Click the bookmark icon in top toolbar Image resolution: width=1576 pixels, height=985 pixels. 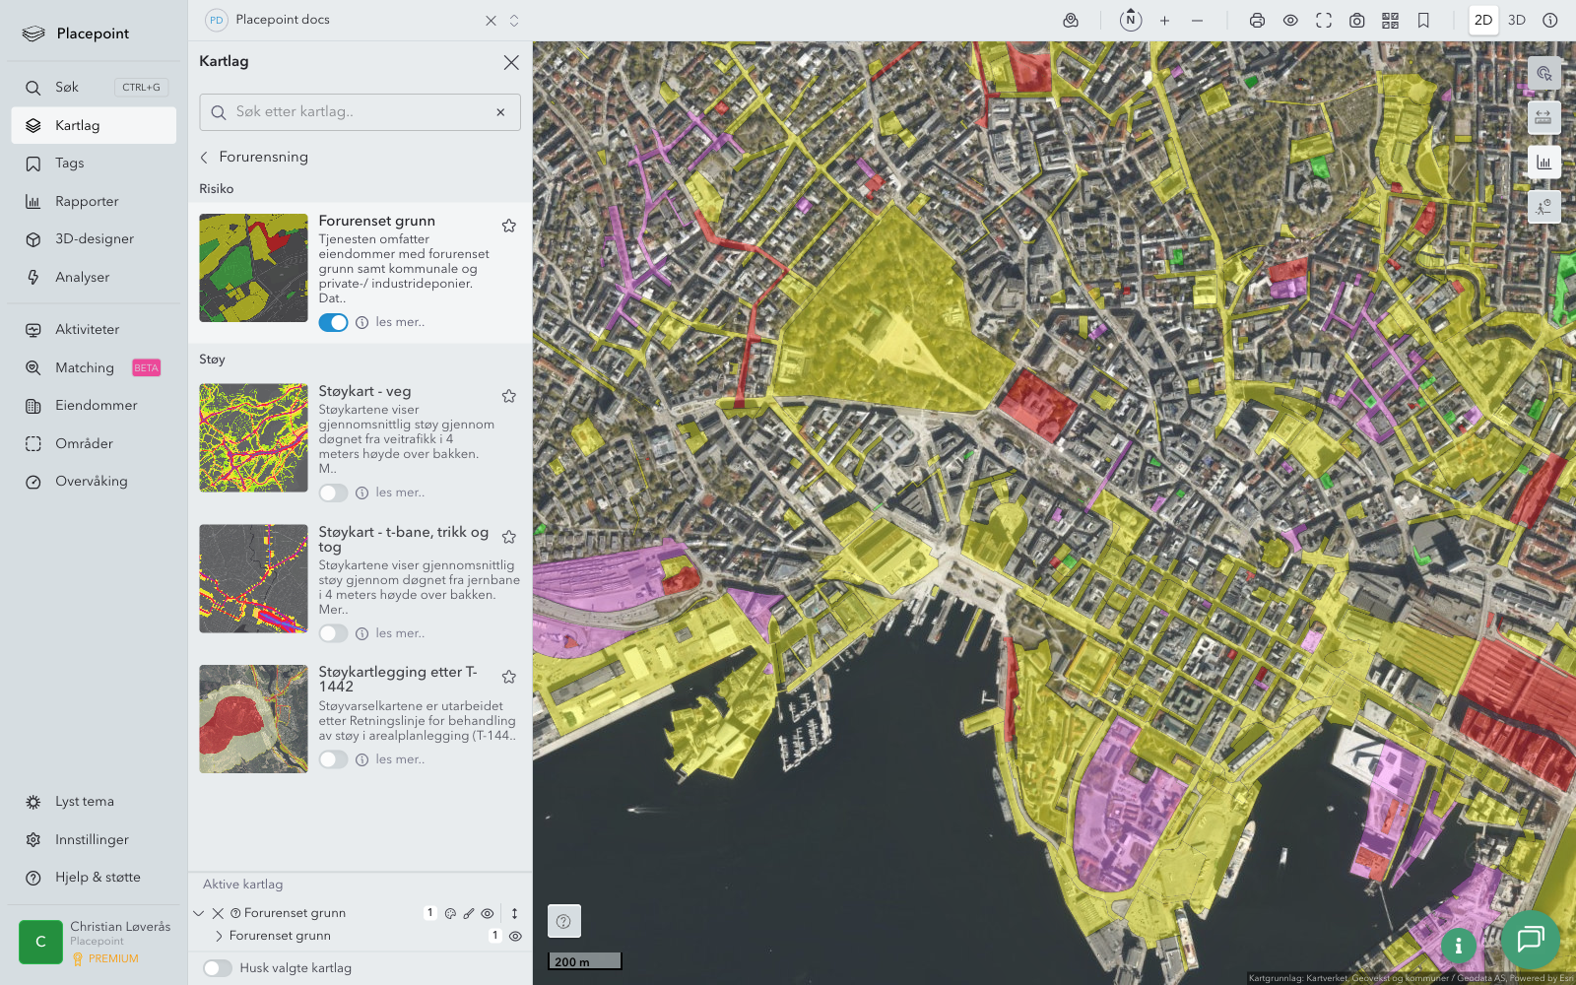click(x=1423, y=21)
